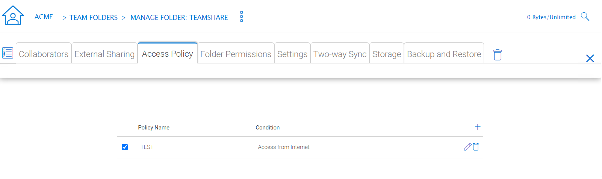Go to the Folder Permissions tab

236,53
